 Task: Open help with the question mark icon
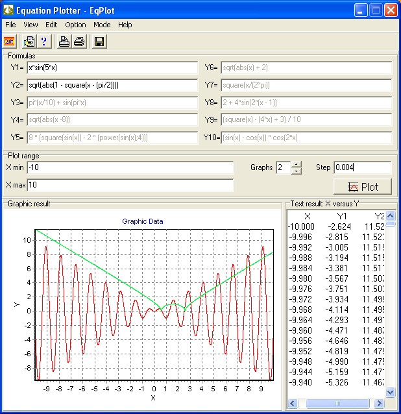[44, 42]
